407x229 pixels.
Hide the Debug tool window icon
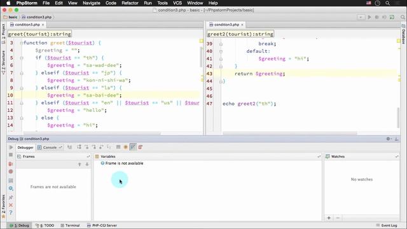coord(397,139)
